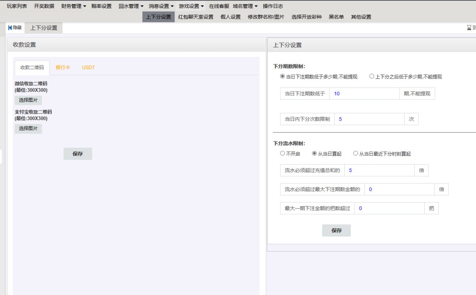This screenshot has width=476, height=295.
Task: Select 操作日志 from the menu bar
Action: (273, 6)
